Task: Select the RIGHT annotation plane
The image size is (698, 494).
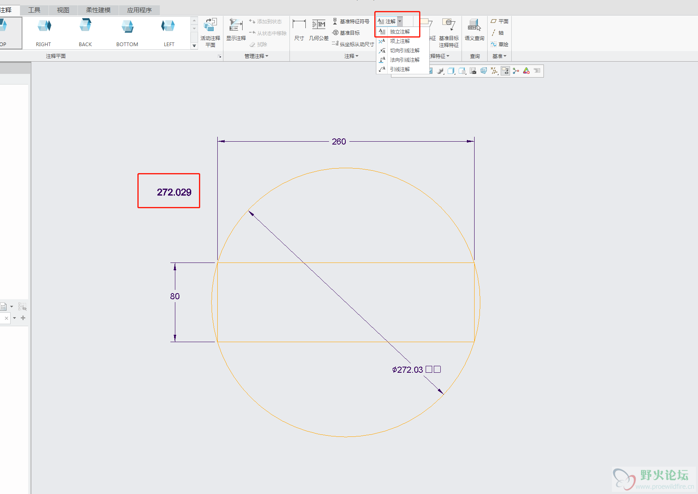Action: [x=44, y=33]
